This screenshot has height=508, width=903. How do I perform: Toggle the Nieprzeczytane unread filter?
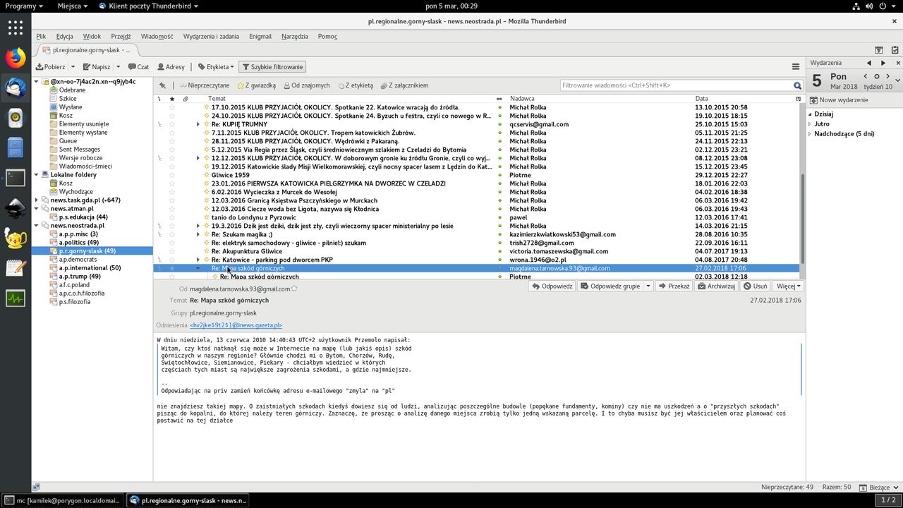(x=204, y=85)
